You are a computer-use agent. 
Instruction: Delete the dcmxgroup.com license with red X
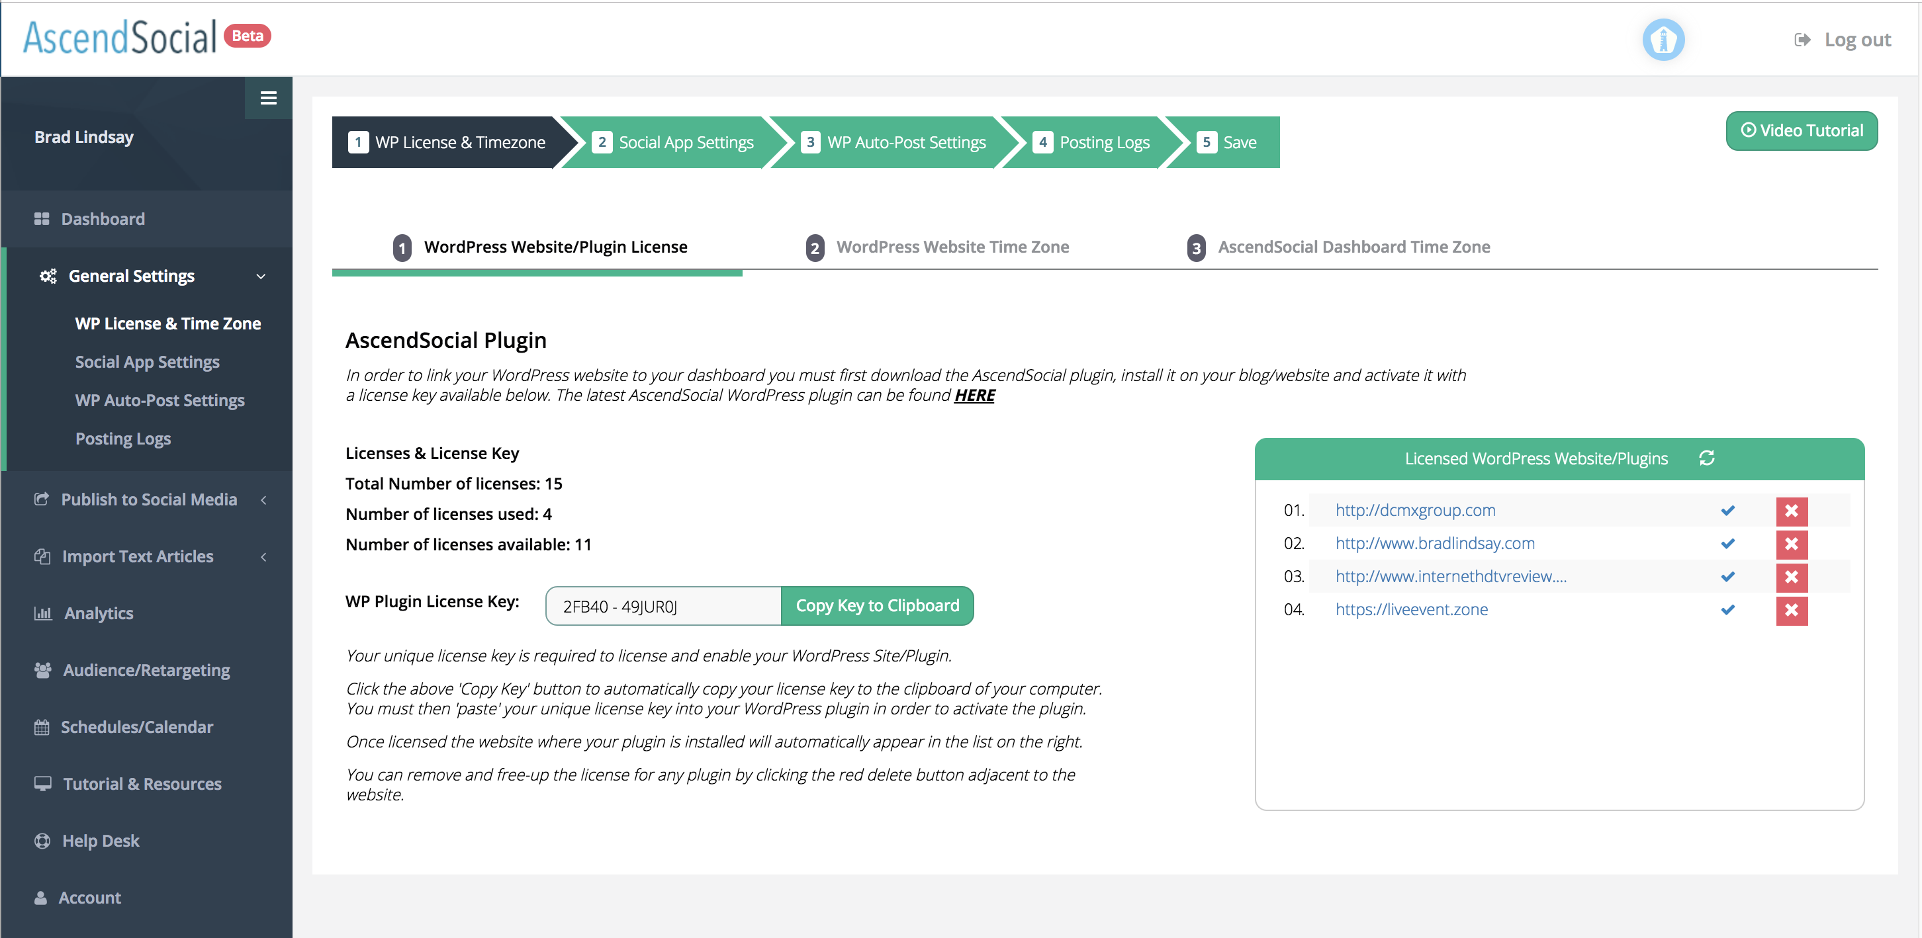click(x=1791, y=511)
